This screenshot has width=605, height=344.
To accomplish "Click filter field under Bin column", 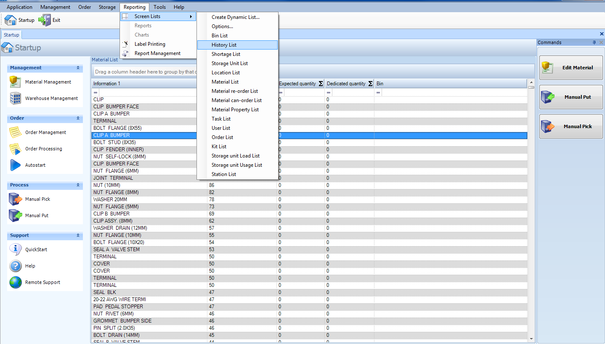I will (x=454, y=92).
